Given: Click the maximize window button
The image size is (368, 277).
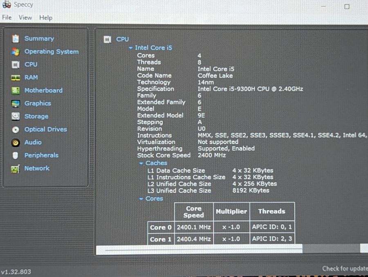Looking at the screenshot, I should [x=347, y=7].
